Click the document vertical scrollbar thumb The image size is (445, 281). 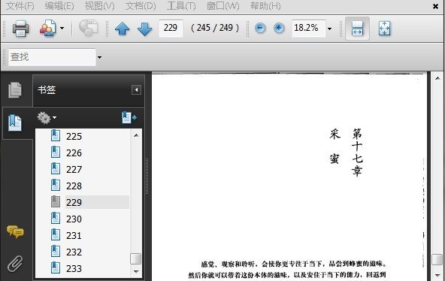point(437,260)
